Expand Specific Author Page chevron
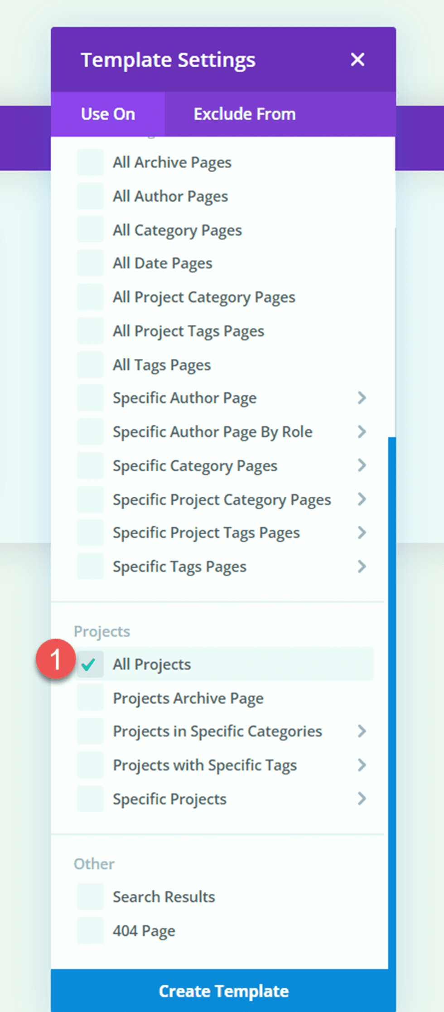444x1012 pixels. 362,398
